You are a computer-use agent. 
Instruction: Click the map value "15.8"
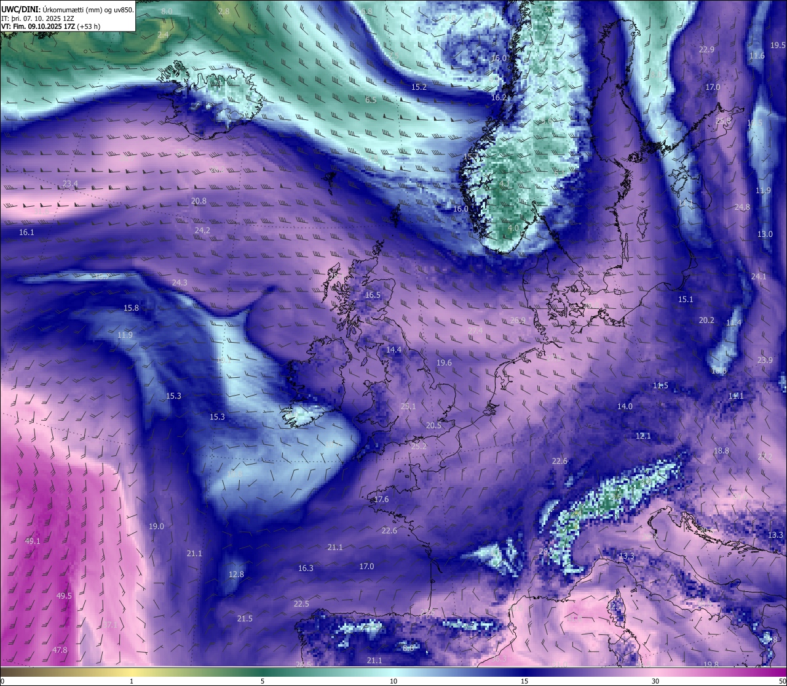point(131,308)
